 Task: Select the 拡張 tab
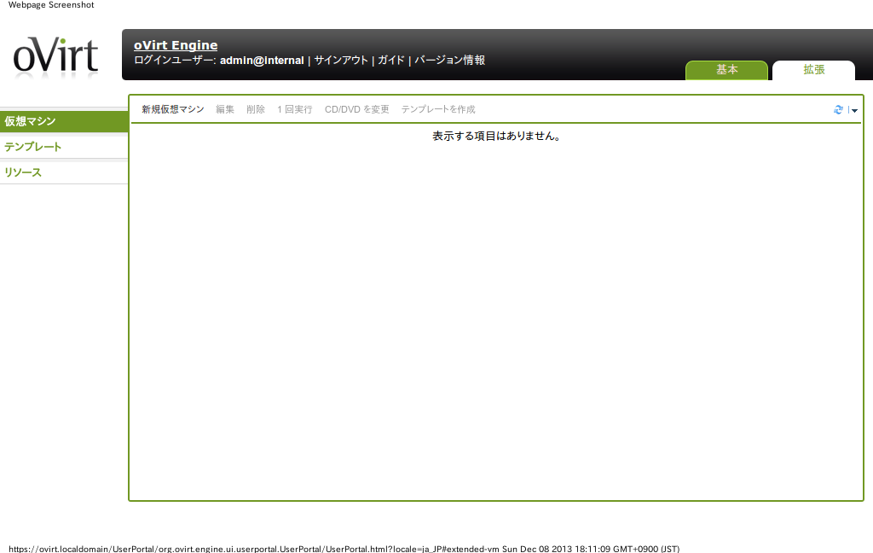click(x=813, y=70)
